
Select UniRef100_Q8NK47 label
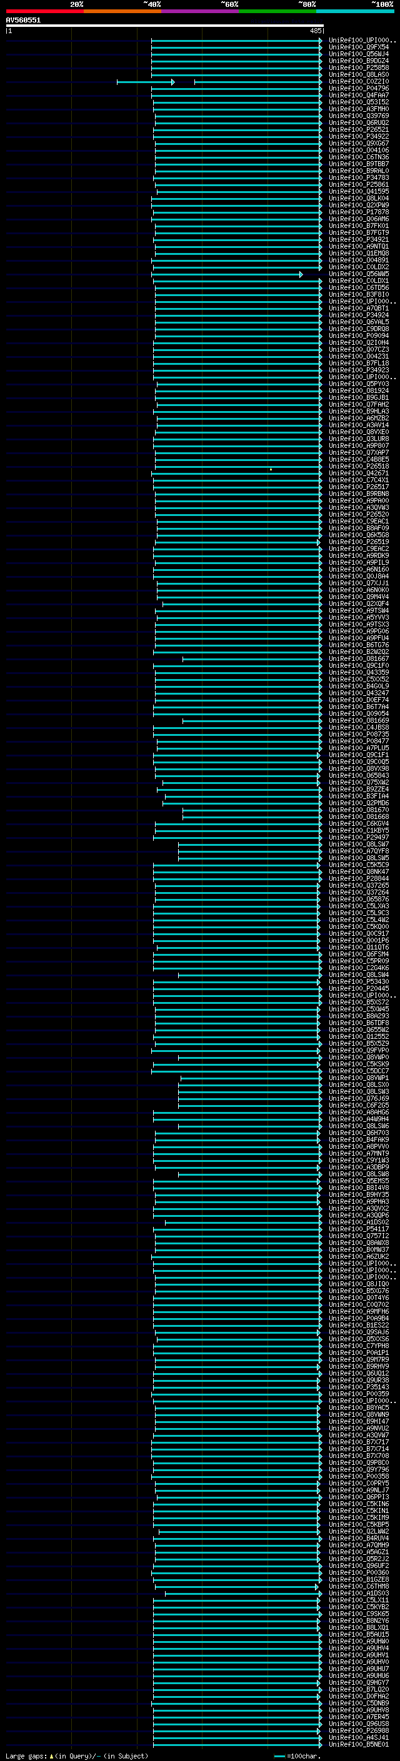pos(358,871)
